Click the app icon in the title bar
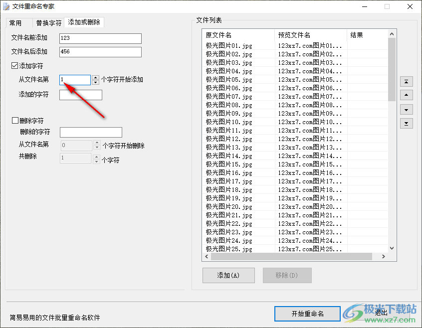 coord(6,6)
